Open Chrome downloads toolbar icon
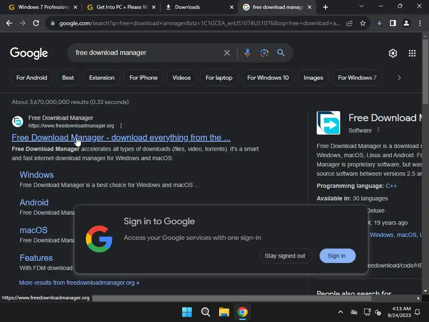429x322 pixels. [380, 23]
